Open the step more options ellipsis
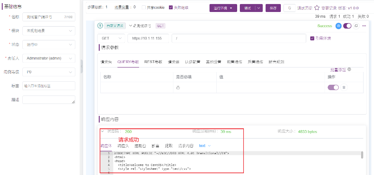The width and height of the screenshot is (374, 175). tap(364, 26)
